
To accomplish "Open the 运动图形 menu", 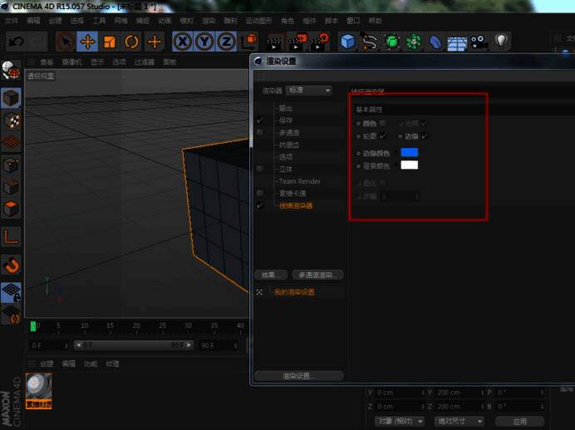I will (x=258, y=21).
